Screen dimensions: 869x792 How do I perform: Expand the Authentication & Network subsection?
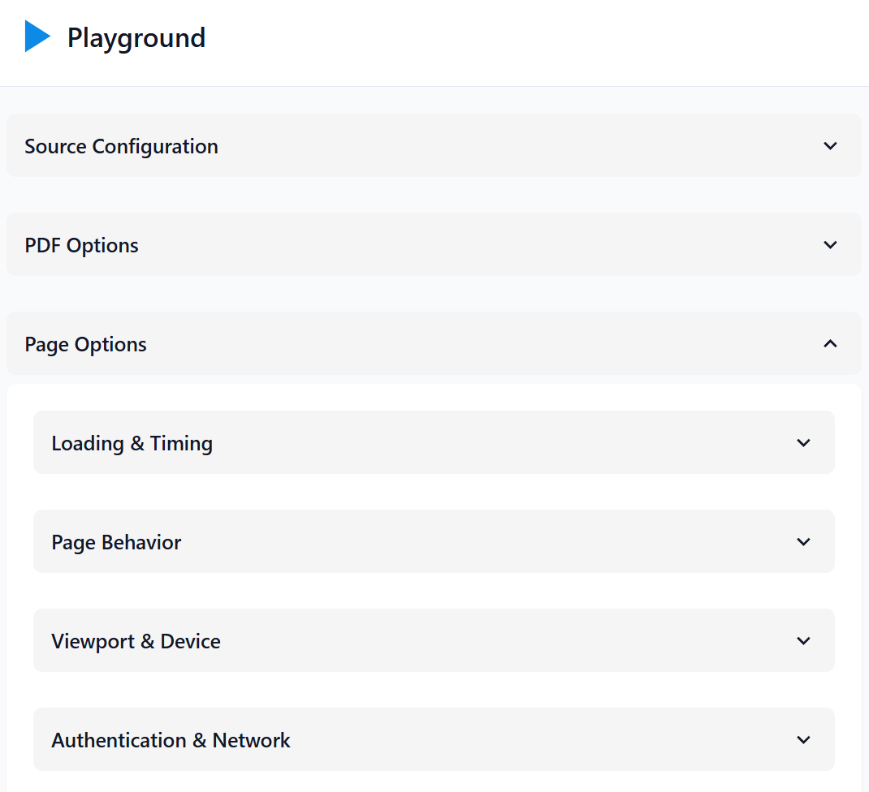pos(434,739)
